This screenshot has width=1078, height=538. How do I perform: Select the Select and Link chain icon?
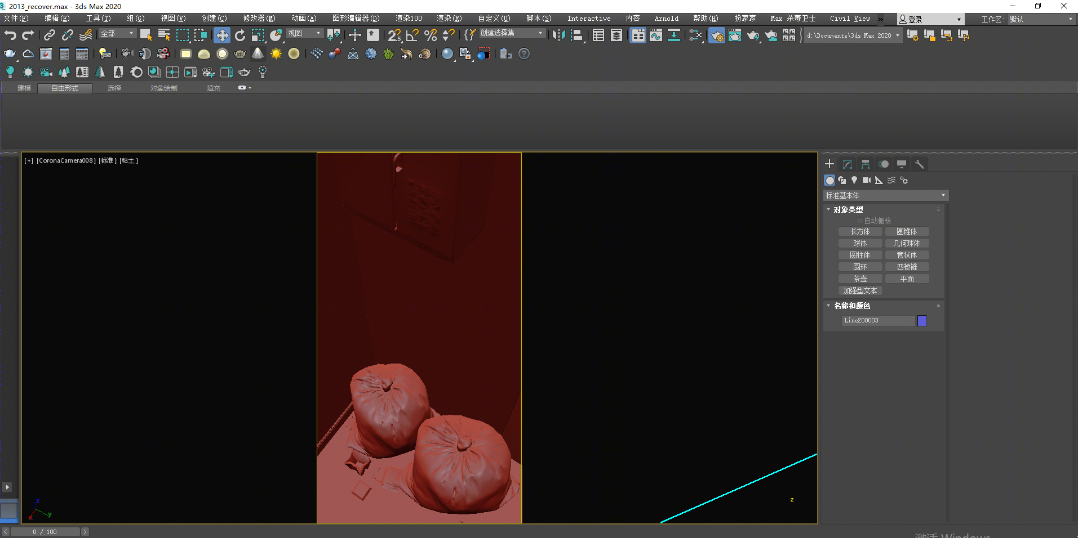coord(50,35)
